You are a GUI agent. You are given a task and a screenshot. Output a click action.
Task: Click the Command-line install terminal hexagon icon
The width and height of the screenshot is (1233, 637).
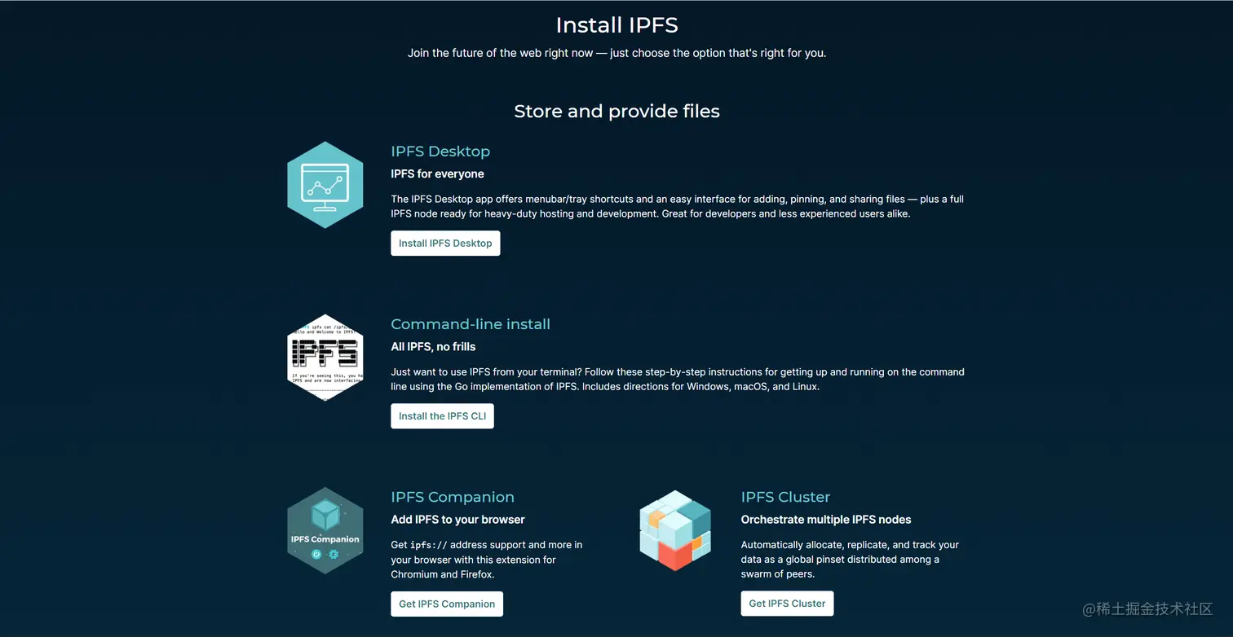click(x=325, y=358)
